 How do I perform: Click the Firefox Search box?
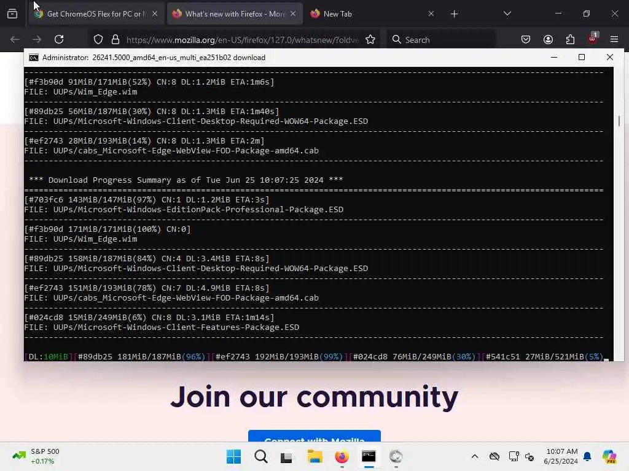click(x=441, y=40)
